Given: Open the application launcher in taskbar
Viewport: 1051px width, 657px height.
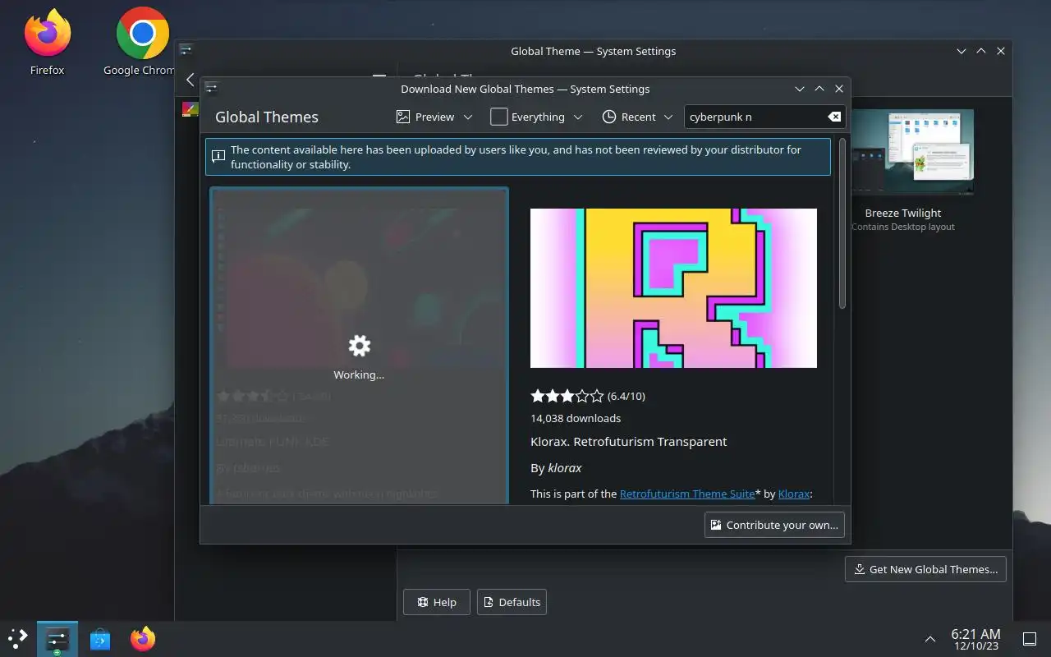Looking at the screenshot, I should 18,638.
